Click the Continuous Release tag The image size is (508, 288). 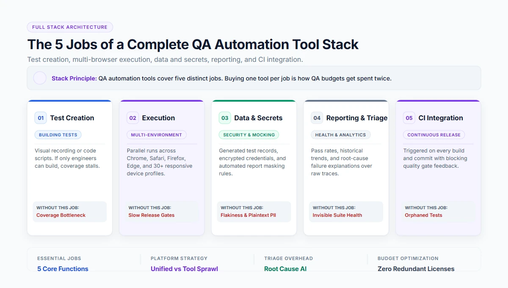click(x=434, y=135)
